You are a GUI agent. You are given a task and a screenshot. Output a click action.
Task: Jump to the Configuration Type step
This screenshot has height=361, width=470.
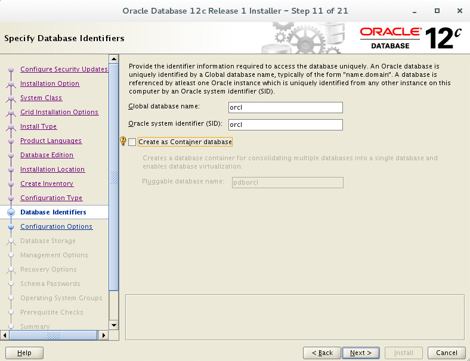pyautogui.click(x=51, y=198)
